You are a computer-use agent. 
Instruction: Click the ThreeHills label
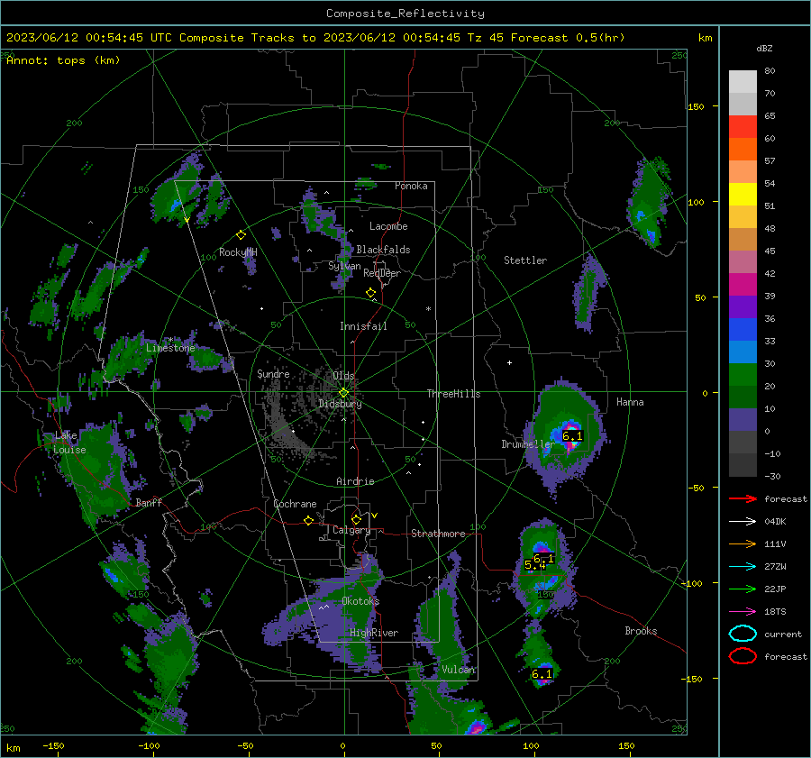pyautogui.click(x=453, y=394)
